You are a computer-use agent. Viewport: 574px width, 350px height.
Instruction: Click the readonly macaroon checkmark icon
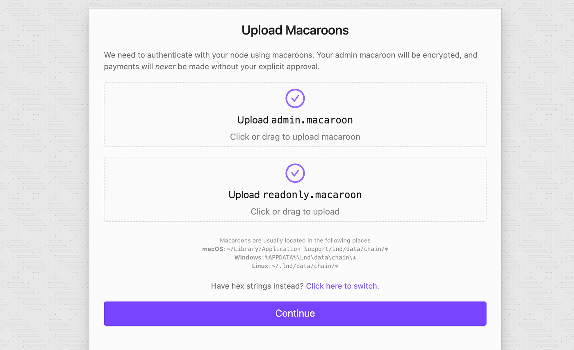pyautogui.click(x=295, y=173)
